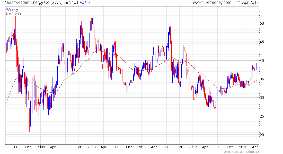Click the 'Apr' label following 2011
This screenshot has height=154, width=283.
154,147
